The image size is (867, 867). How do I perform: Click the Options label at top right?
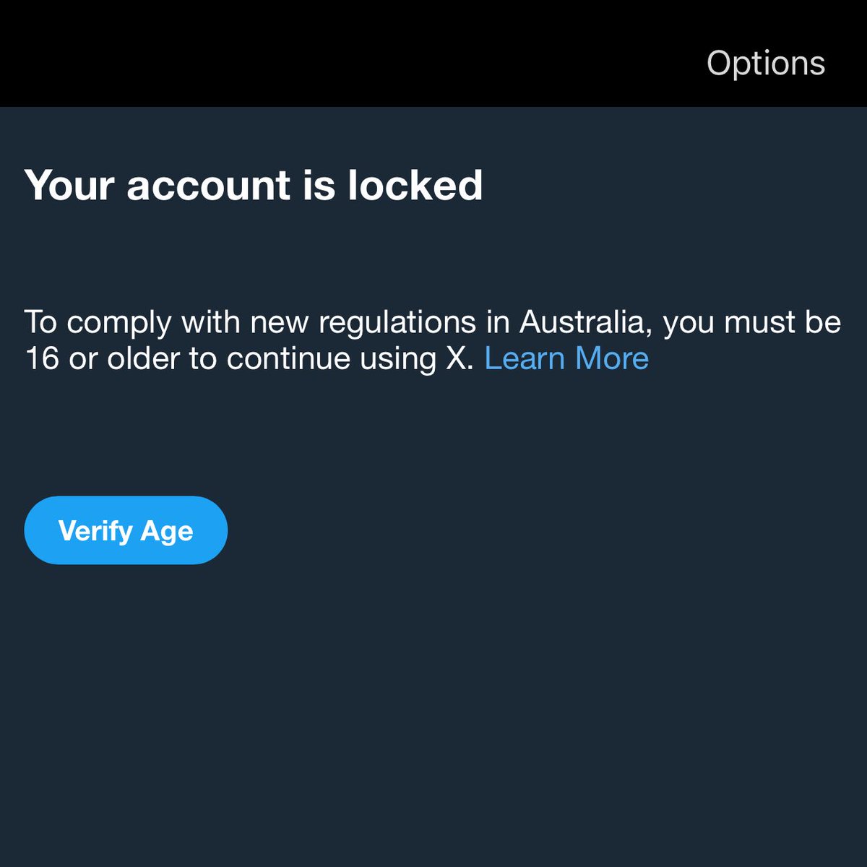(x=766, y=64)
